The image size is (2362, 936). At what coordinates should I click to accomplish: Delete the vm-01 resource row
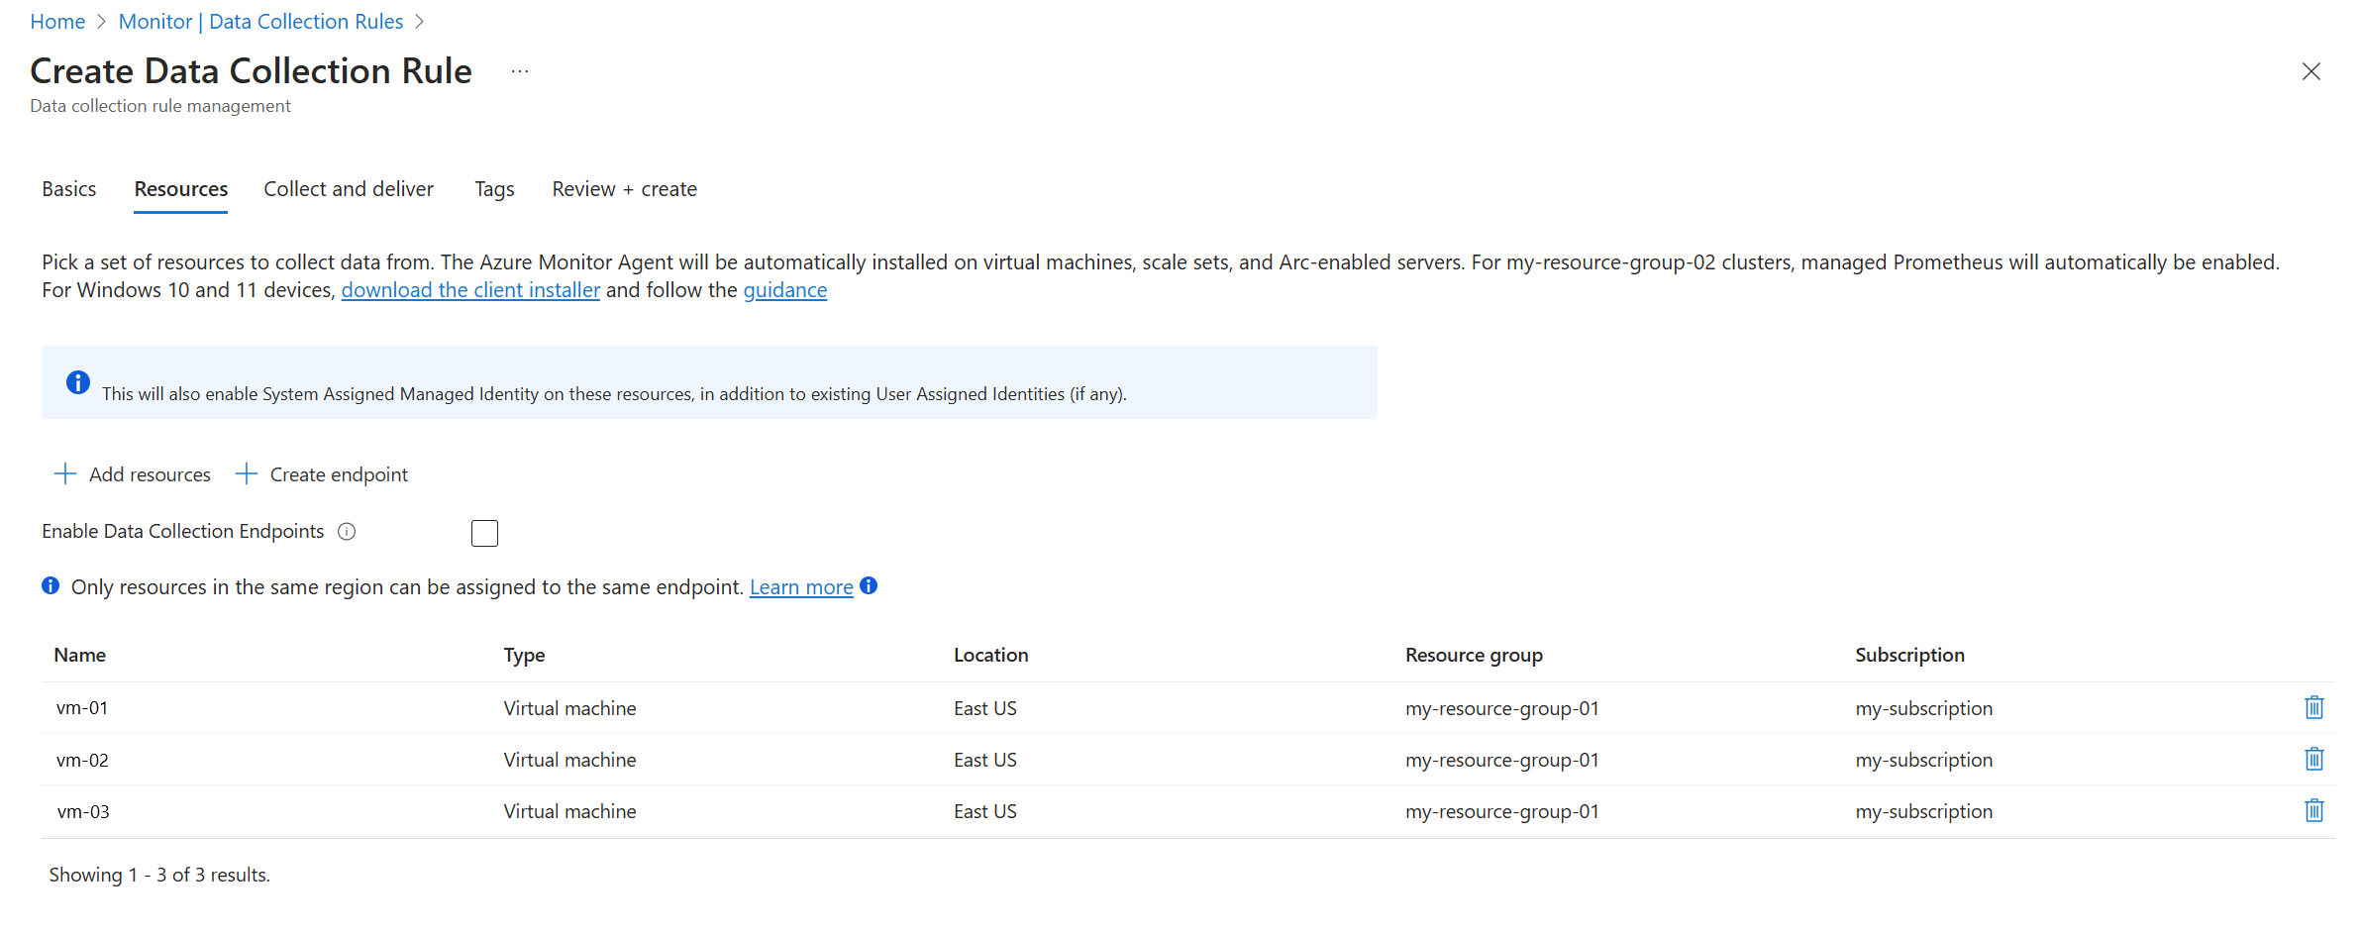tap(2313, 707)
